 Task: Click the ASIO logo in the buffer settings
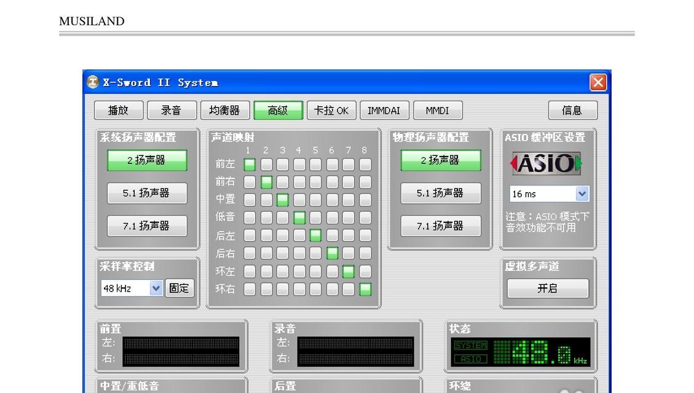pos(546,163)
